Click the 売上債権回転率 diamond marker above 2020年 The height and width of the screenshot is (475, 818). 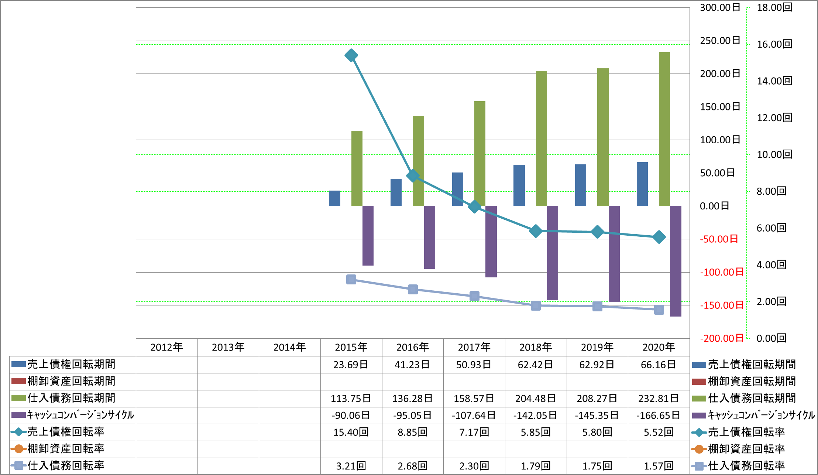[659, 237]
